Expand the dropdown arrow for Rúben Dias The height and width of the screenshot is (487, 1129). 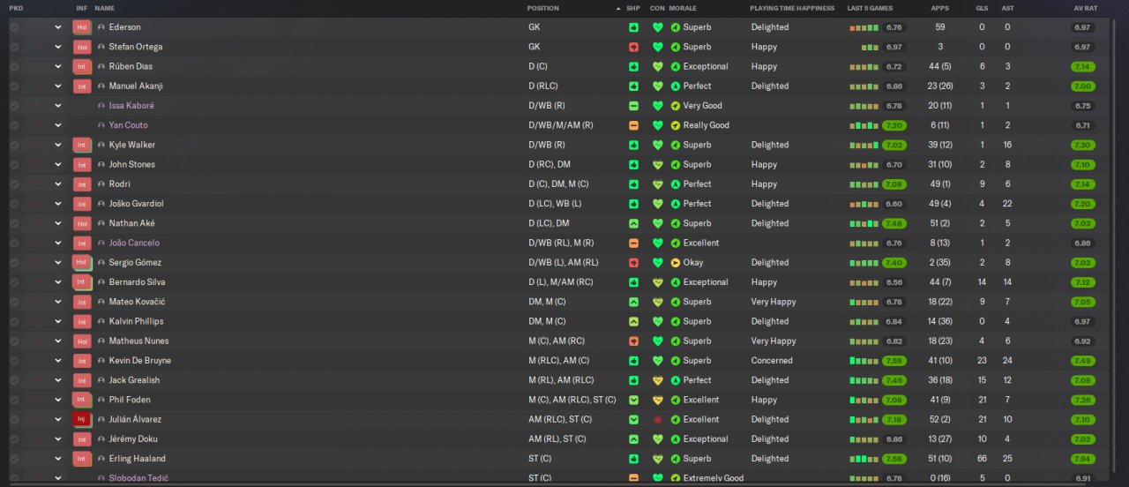58,66
